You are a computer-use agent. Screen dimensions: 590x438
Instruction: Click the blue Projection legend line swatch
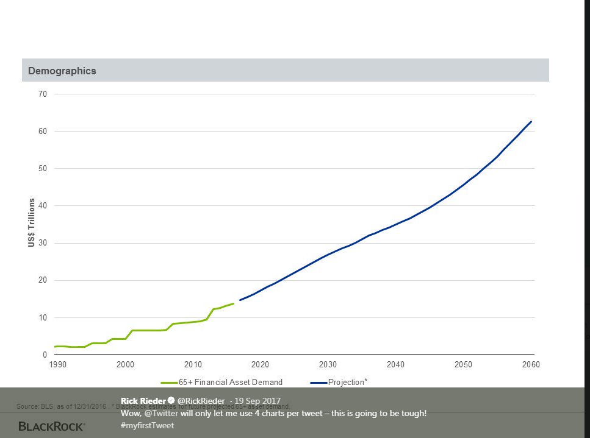(x=318, y=383)
